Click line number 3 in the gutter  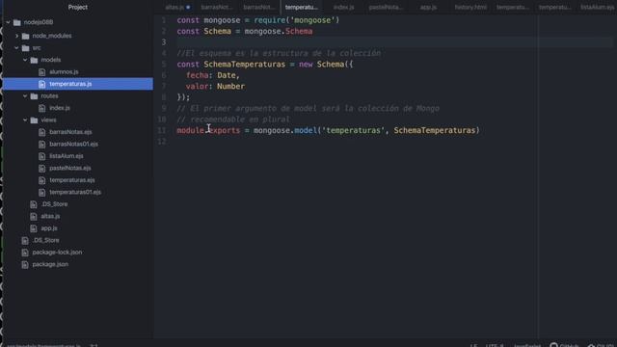pyautogui.click(x=164, y=42)
